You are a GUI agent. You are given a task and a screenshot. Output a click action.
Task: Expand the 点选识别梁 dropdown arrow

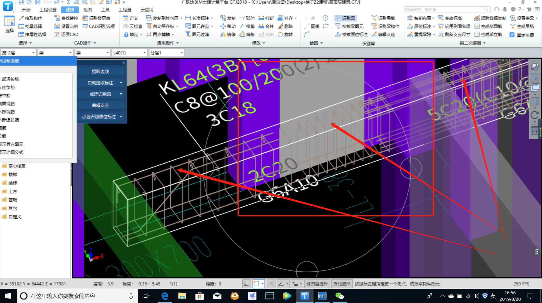tap(121, 94)
